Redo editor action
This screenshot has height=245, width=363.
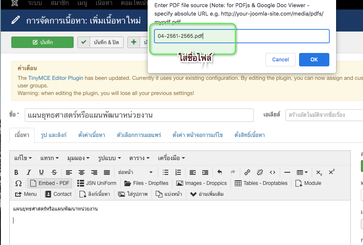click(233, 172)
